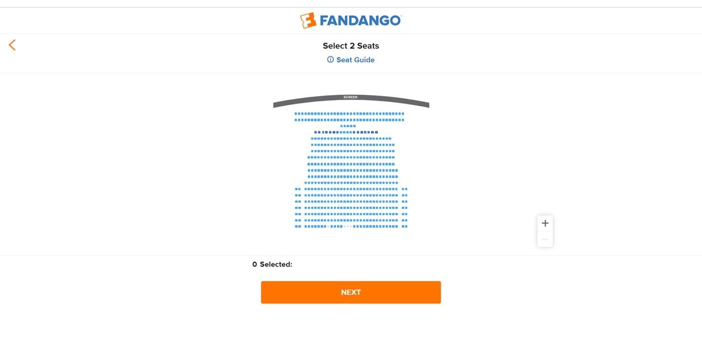Select the rightmost dark-blue accessible seat

(x=376, y=132)
